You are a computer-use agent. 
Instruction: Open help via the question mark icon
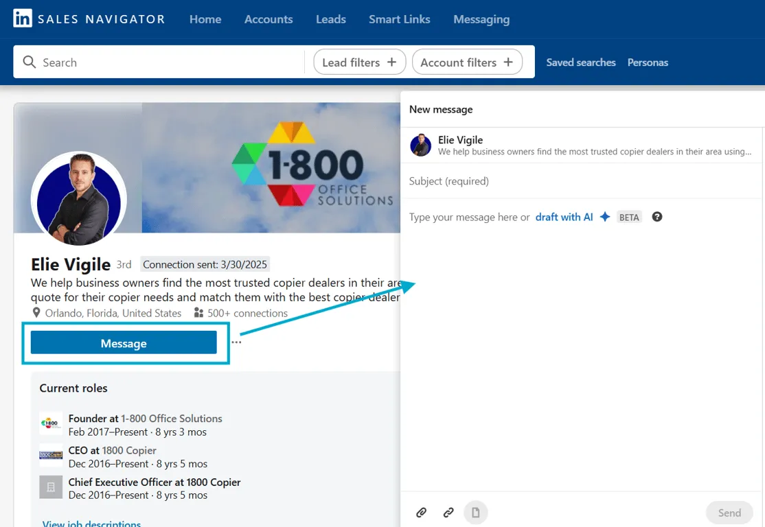point(656,216)
